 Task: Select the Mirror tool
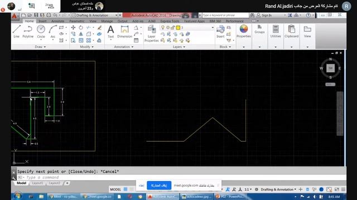click(81, 34)
